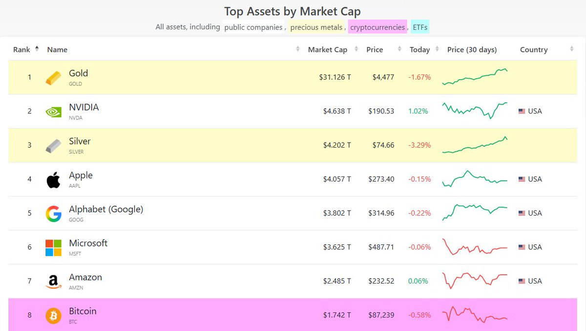Click the MSFT ticker label
Viewport: 586px width, 331px height.
(x=75, y=254)
